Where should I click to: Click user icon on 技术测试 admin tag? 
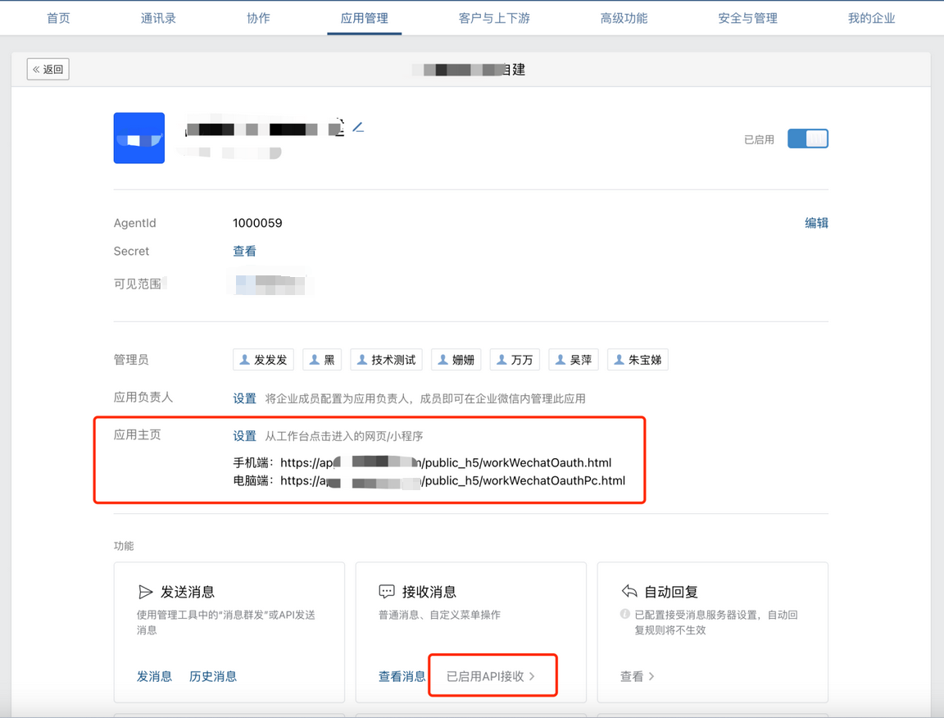point(361,360)
